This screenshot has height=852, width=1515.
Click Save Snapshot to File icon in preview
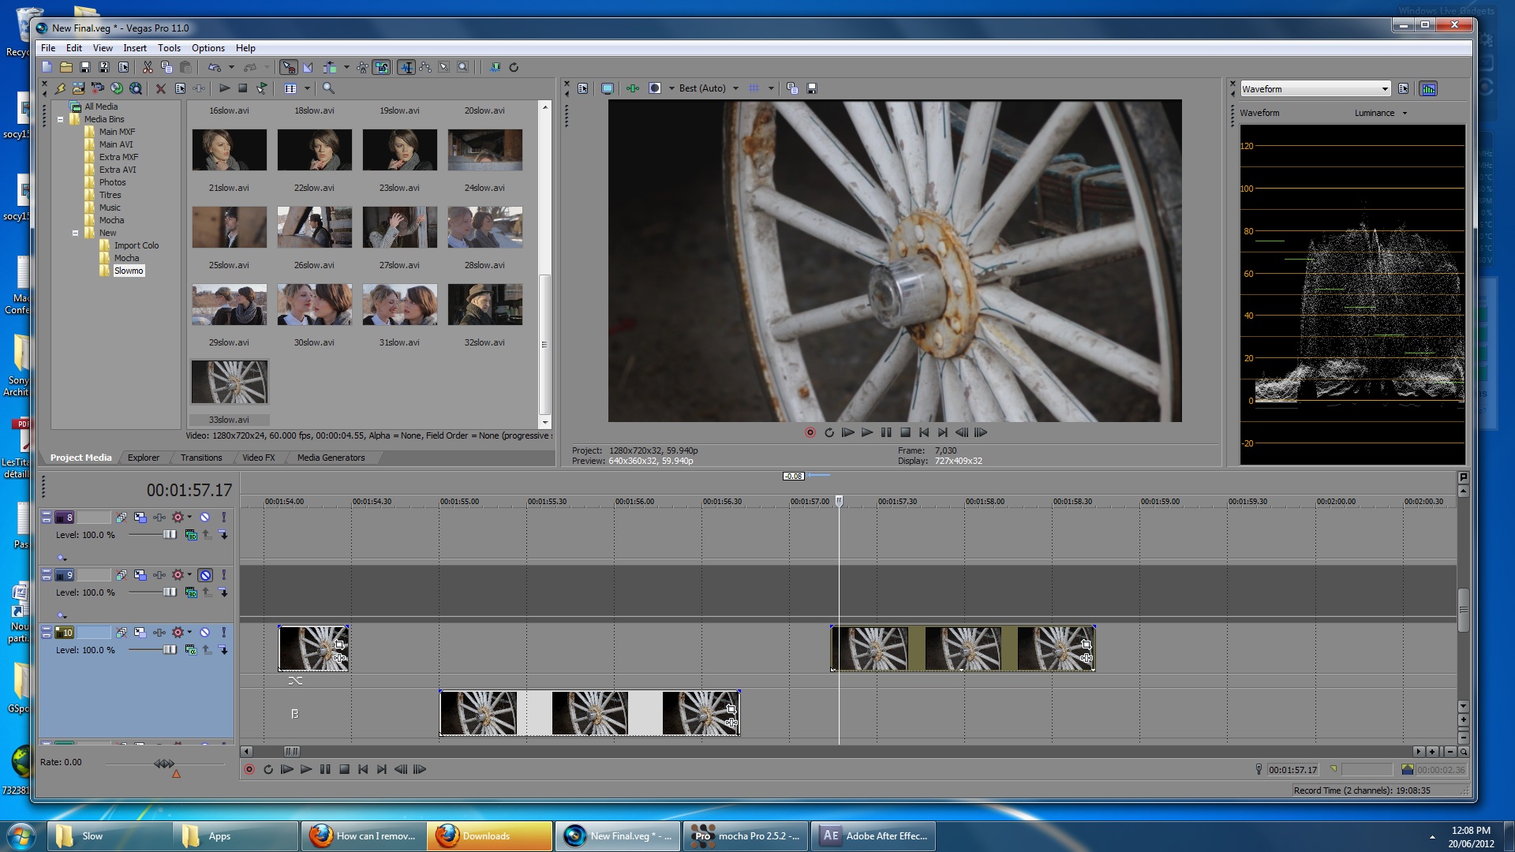point(811,88)
